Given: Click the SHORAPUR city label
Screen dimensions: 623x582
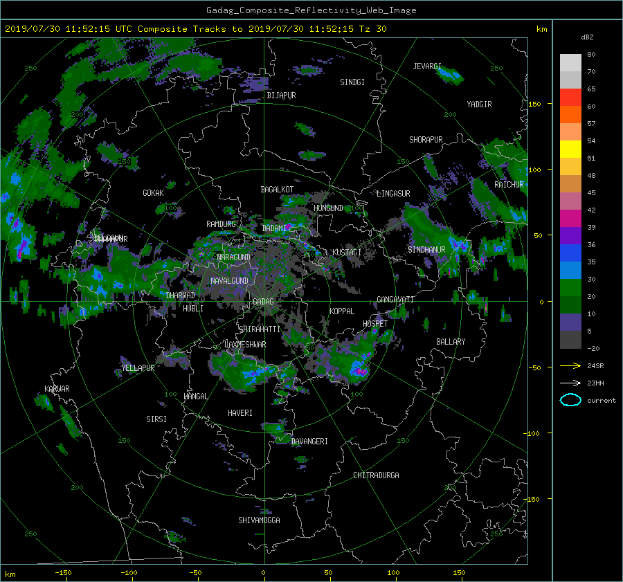Looking at the screenshot, I should 426,140.
